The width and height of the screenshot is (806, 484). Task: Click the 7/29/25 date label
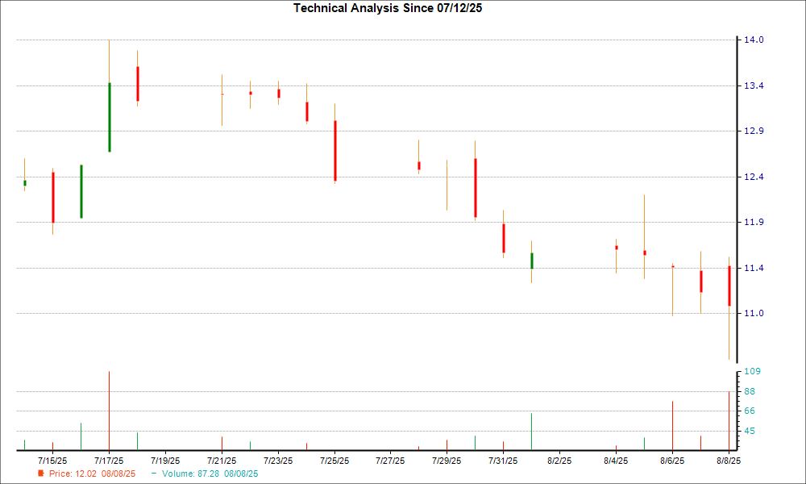pyautogui.click(x=447, y=461)
